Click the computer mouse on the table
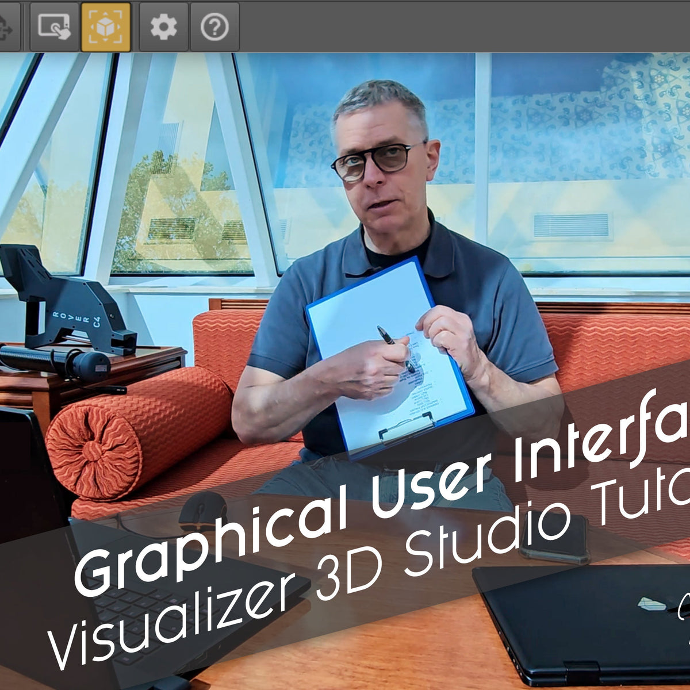The image size is (690, 690). click(202, 511)
